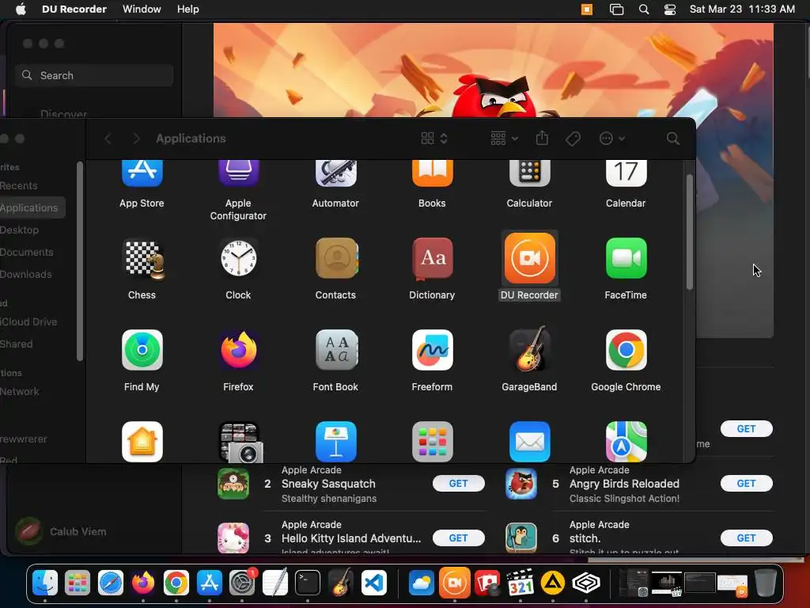The height and width of the screenshot is (608, 810).
Task: Select the Contacts app icon
Action: (337, 258)
